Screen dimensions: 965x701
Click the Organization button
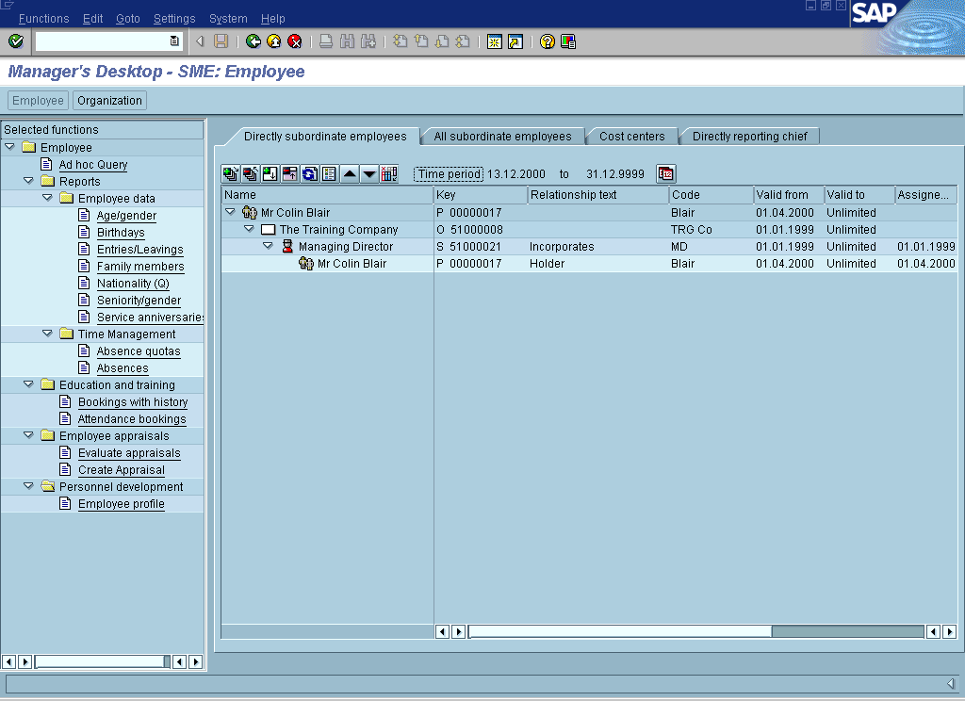(109, 100)
